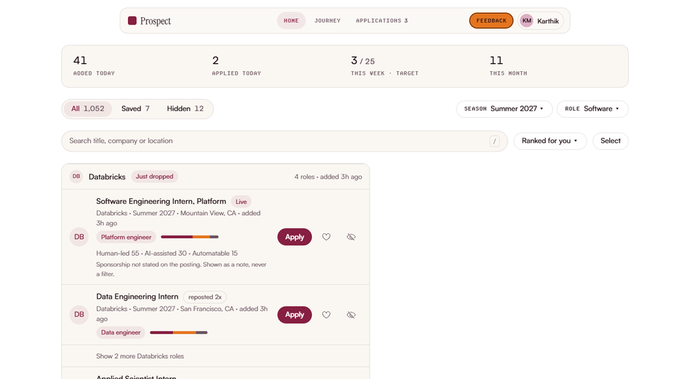Click the Live status badge

(x=241, y=202)
